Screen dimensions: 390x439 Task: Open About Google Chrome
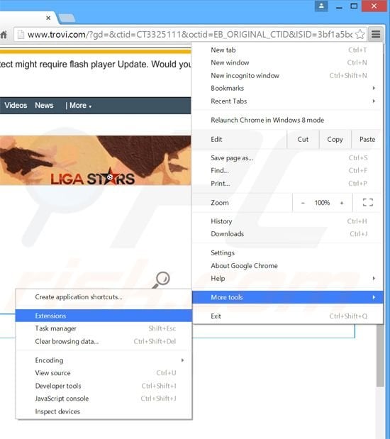(x=287, y=266)
